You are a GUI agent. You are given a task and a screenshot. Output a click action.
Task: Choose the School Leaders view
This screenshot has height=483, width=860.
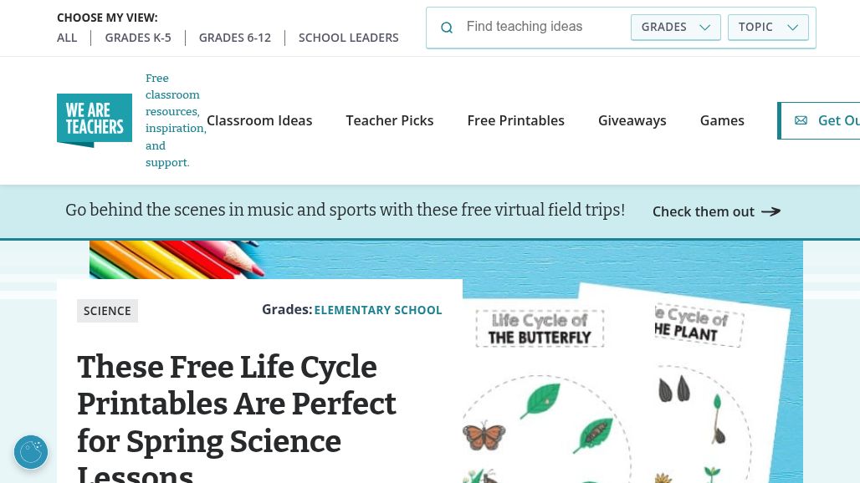[x=348, y=38]
